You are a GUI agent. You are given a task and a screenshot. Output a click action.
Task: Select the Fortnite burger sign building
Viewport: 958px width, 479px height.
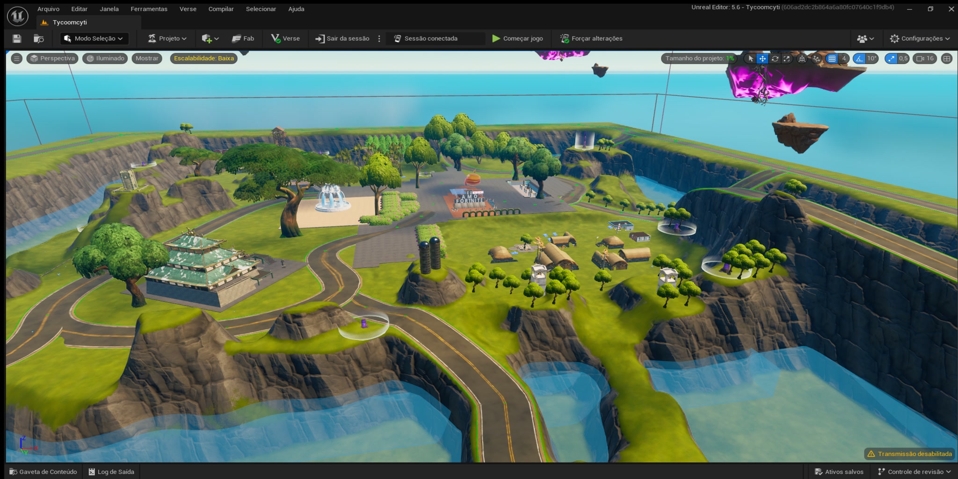click(x=472, y=196)
